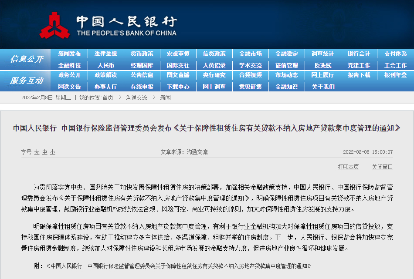Screen dimensions: 414x279
Task: Click THE PEOPLE'S BANK OF CHINA title text
Action: tap(126, 33)
